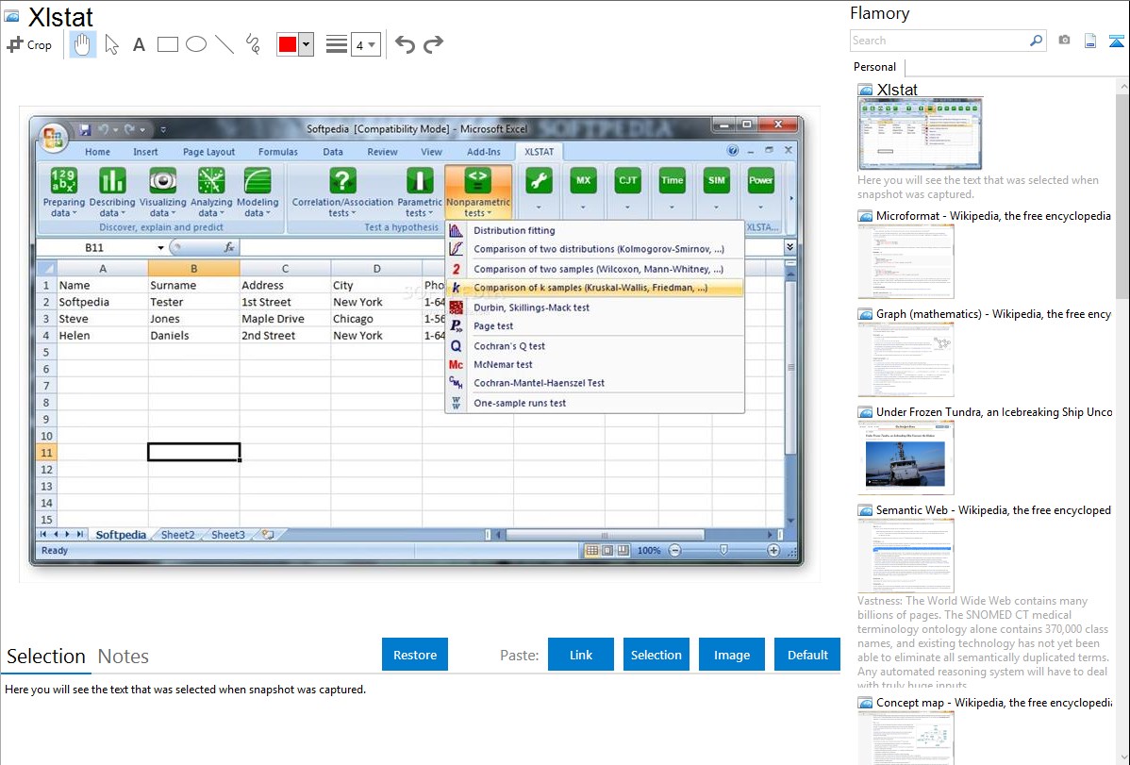Select the ellipse drawing tool
Viewport: 1130px width, 765px height.
pos(196,44)
